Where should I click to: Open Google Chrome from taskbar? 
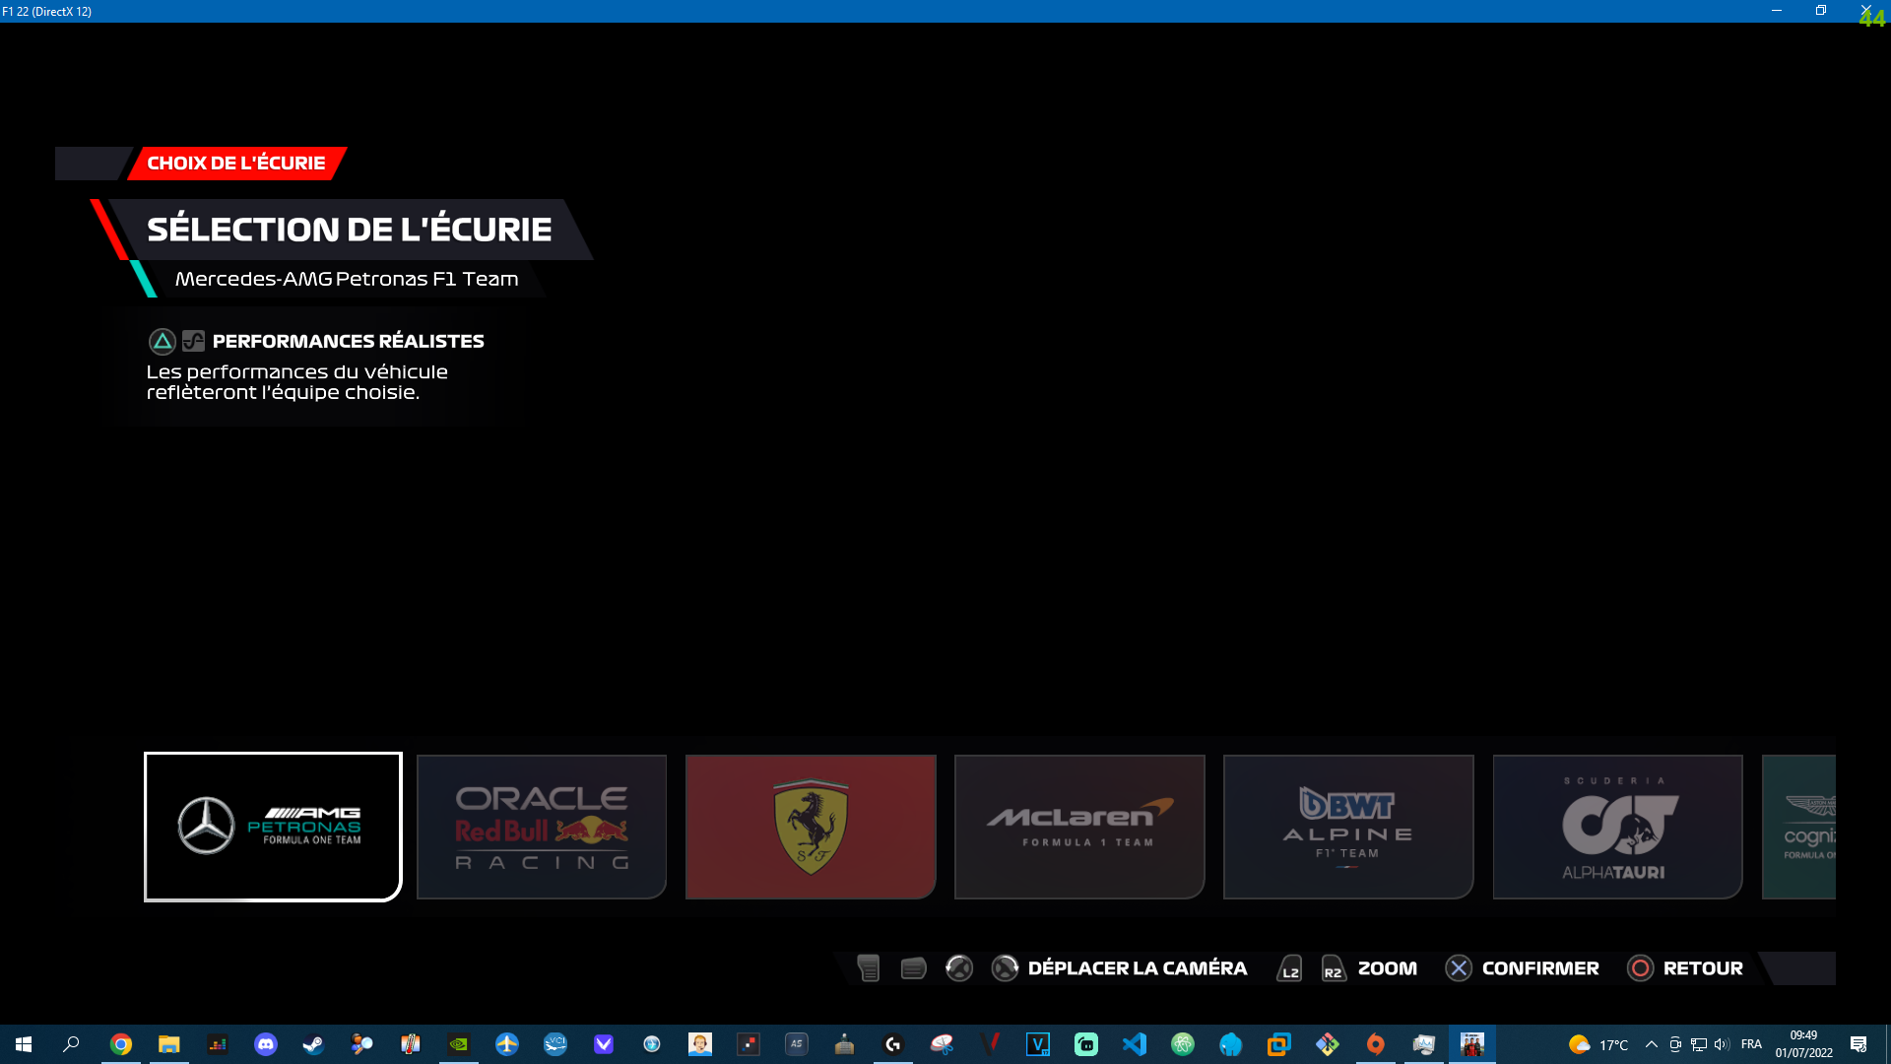[x=121, y=1044]
